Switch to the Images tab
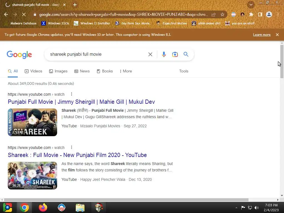 [58, 71]
